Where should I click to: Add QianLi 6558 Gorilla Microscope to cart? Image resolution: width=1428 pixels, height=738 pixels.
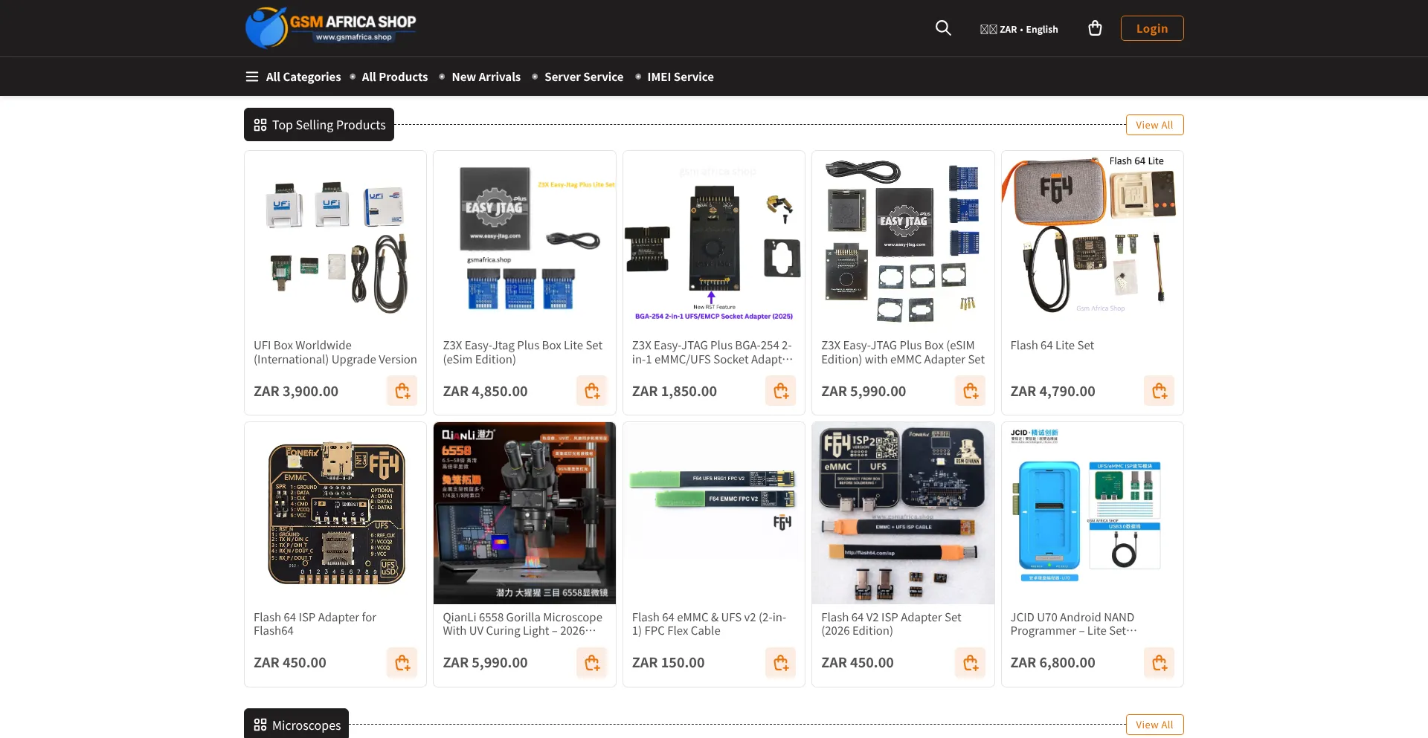(x=592, y=663)
